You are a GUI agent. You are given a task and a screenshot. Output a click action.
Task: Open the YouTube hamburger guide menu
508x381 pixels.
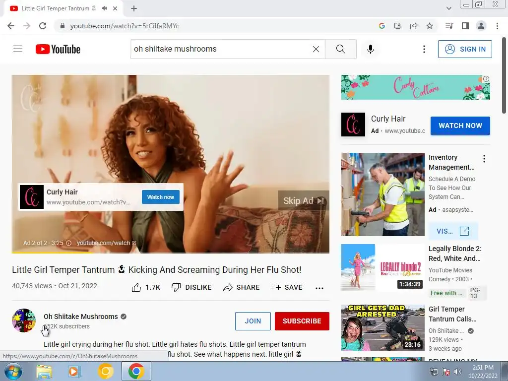[18, 49]
